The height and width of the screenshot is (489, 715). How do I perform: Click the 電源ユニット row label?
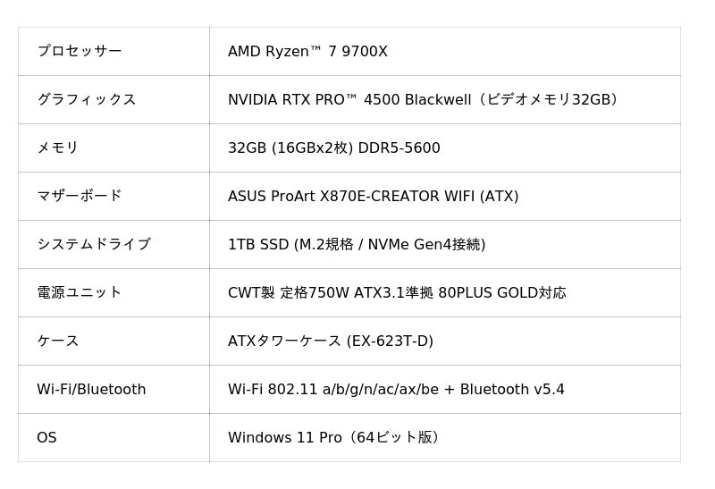point(80,293)
